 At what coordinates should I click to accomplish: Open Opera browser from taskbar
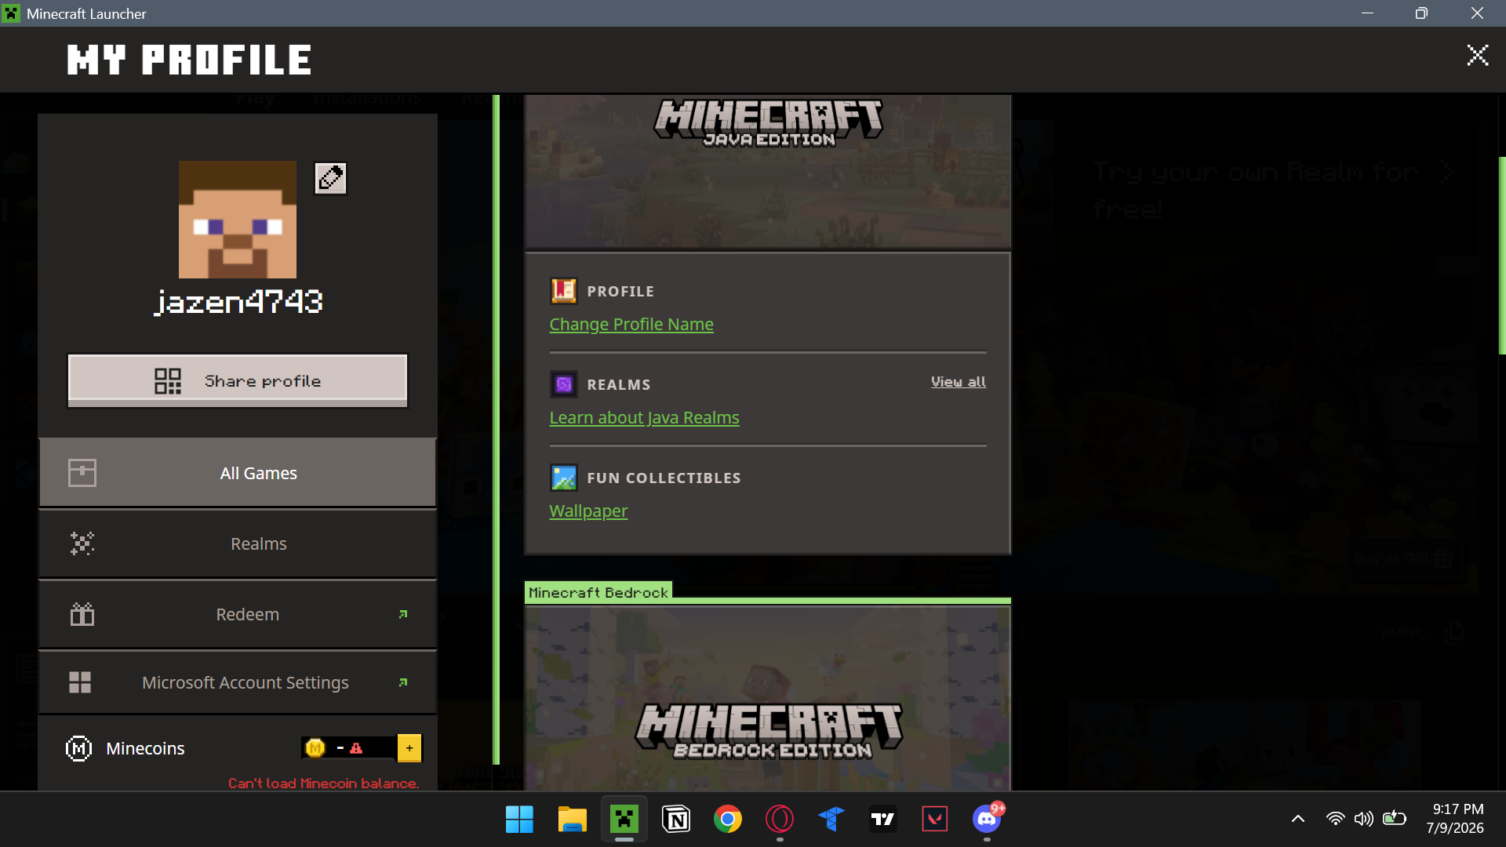tap(779, 820)
